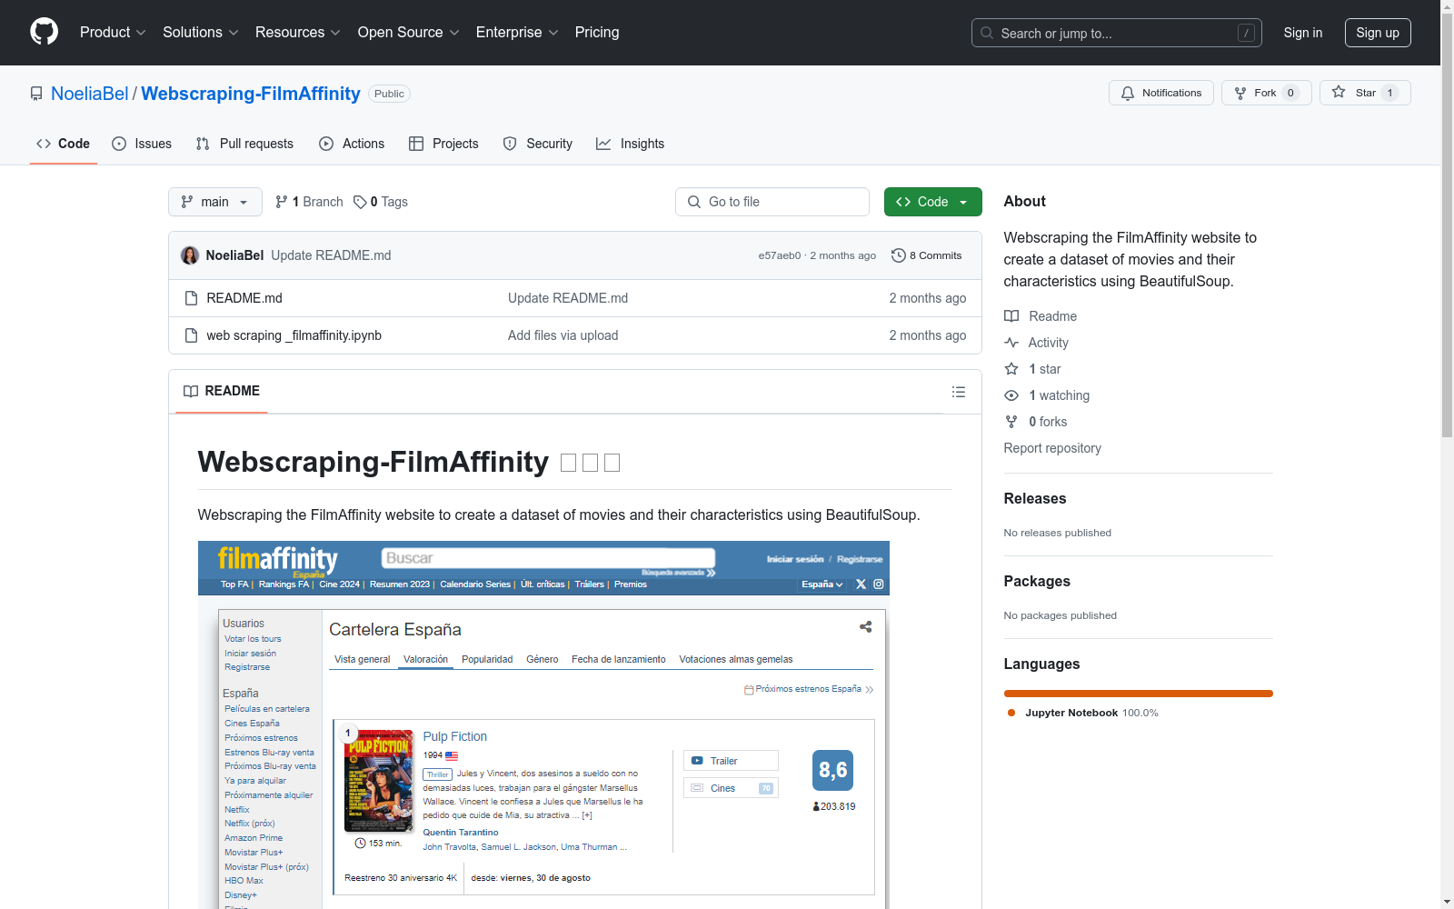Click the Sign up button
Viewport: 1454px width, 909px height.
[x=1378, y=33]
